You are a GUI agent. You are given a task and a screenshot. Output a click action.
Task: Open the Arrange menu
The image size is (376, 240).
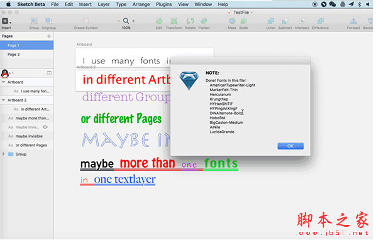(x=141, y=4)
